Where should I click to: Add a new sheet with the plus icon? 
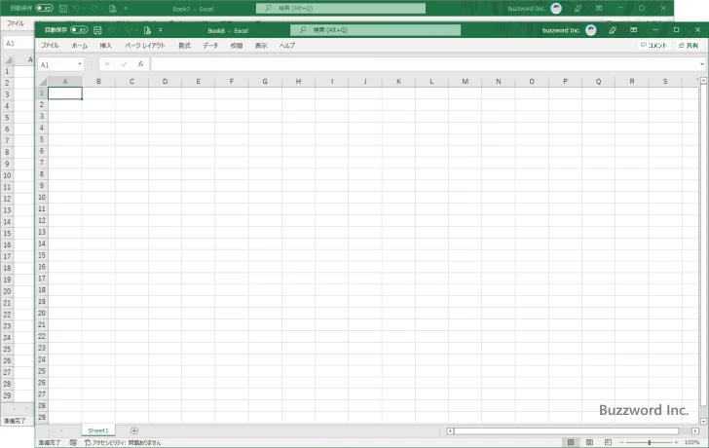[134, 430]
